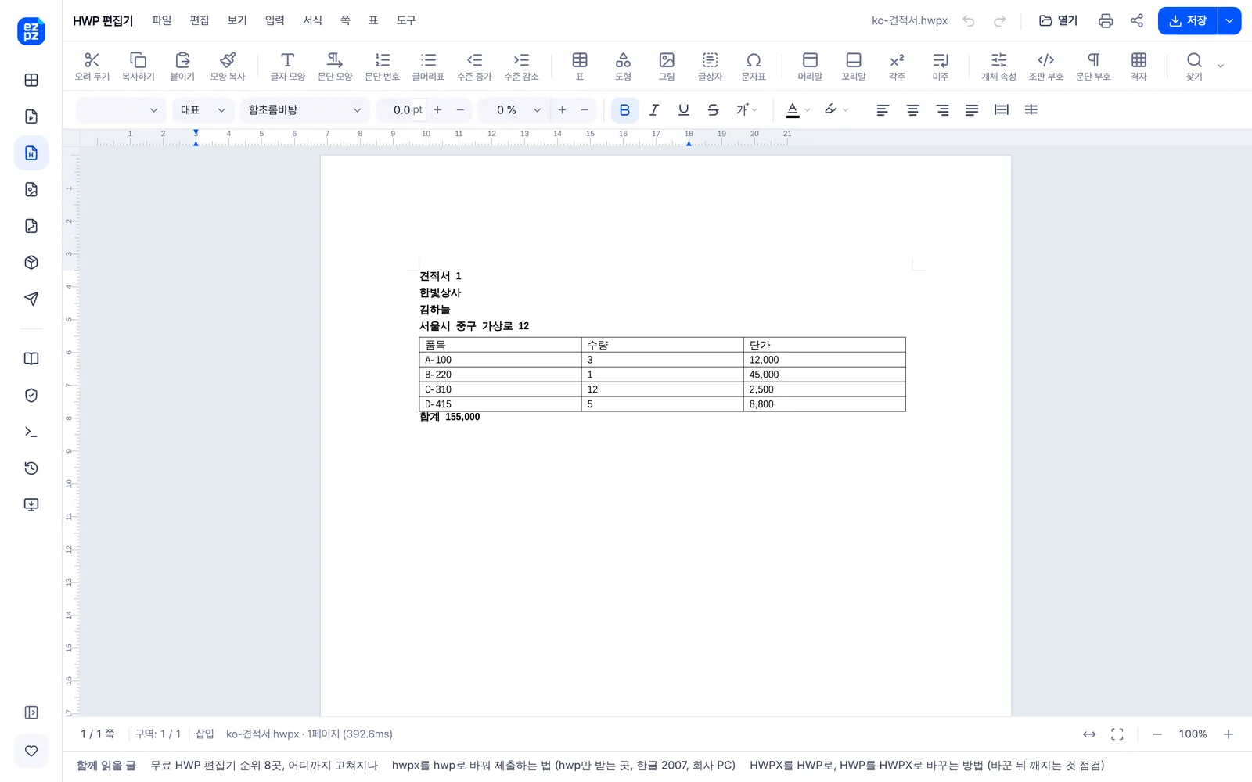The width and height of the screenshot is (1252, 782).
Task: Click the 조판 부호 code marks icon
Action: pyautogui.click(x=1045, y=60)
